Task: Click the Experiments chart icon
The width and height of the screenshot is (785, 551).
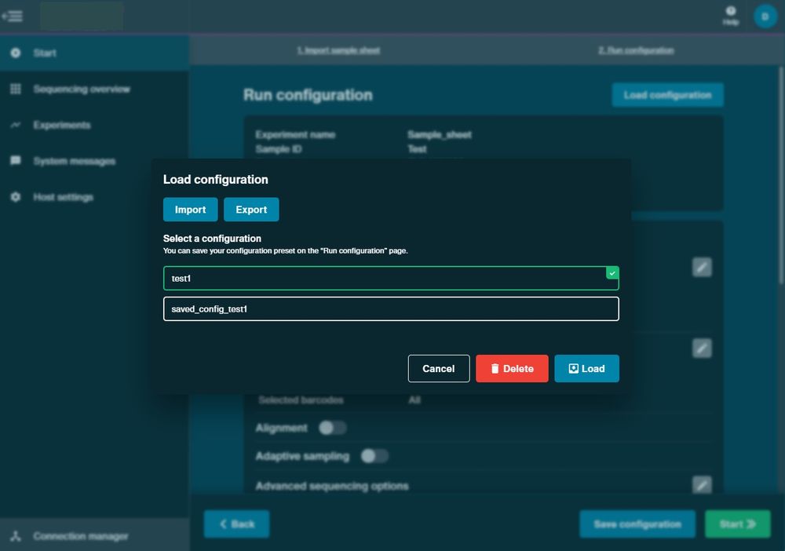Action: pos(16,125)
